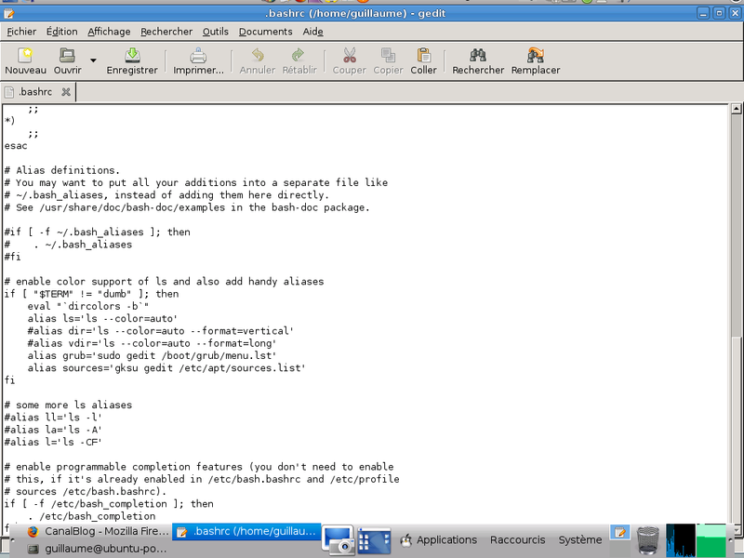Click in line "alias grub='sudo gedit /boot/grub/menu.lst'"
This screenshot has width=744, height=558.
click(x=152, y=356)
